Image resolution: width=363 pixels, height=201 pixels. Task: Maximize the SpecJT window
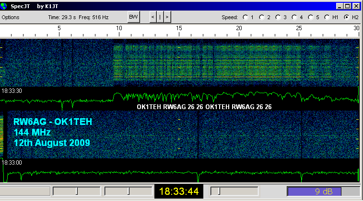[x=348, y=6]
